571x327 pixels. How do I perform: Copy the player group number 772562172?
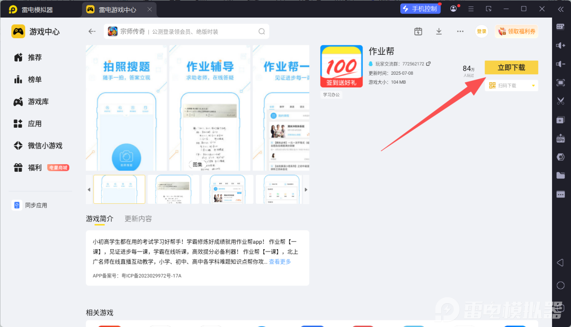(x=428, y=63)
